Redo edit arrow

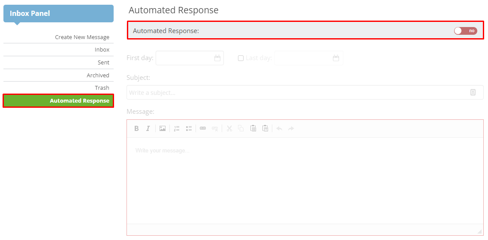(291, 128)
